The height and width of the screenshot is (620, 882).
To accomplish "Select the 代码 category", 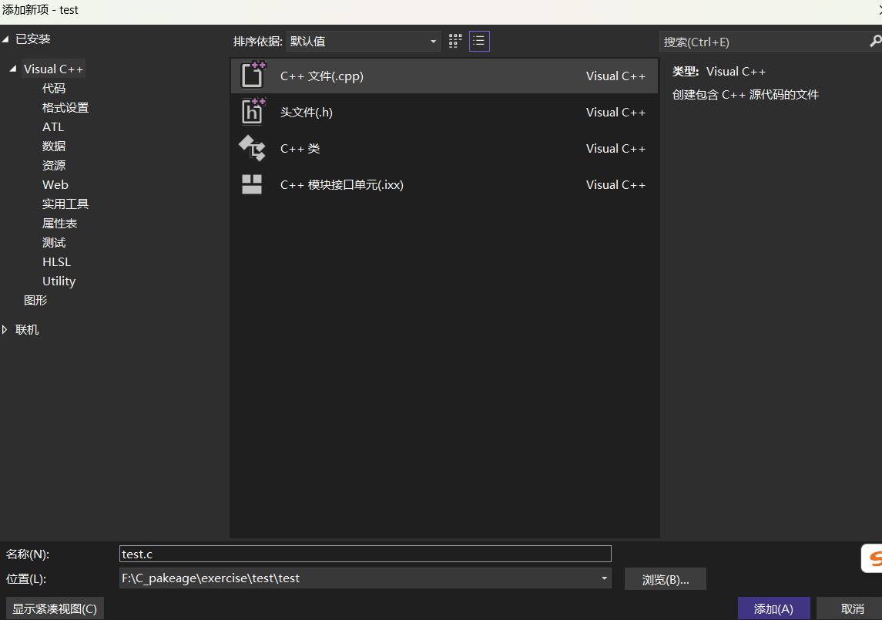I will [54, 89].
